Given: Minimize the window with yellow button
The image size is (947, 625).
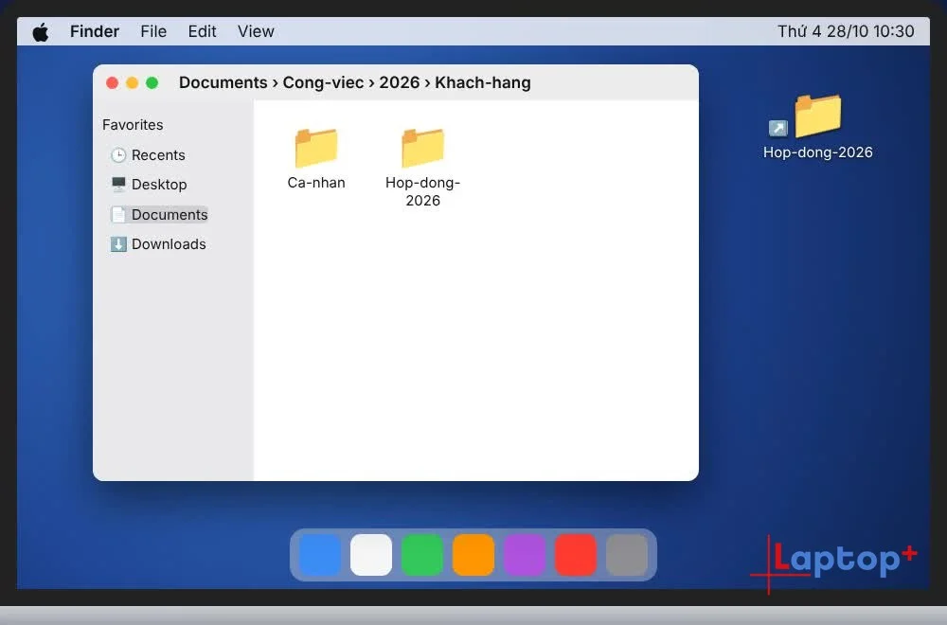Looking at the screenshot, I should coord(133,82).
